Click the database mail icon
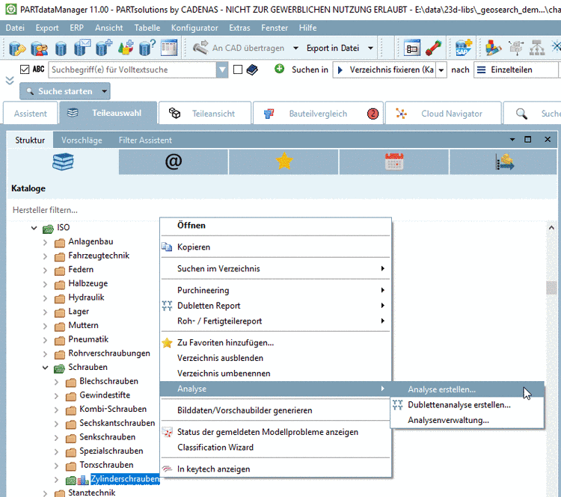 [x=82, y=48]
